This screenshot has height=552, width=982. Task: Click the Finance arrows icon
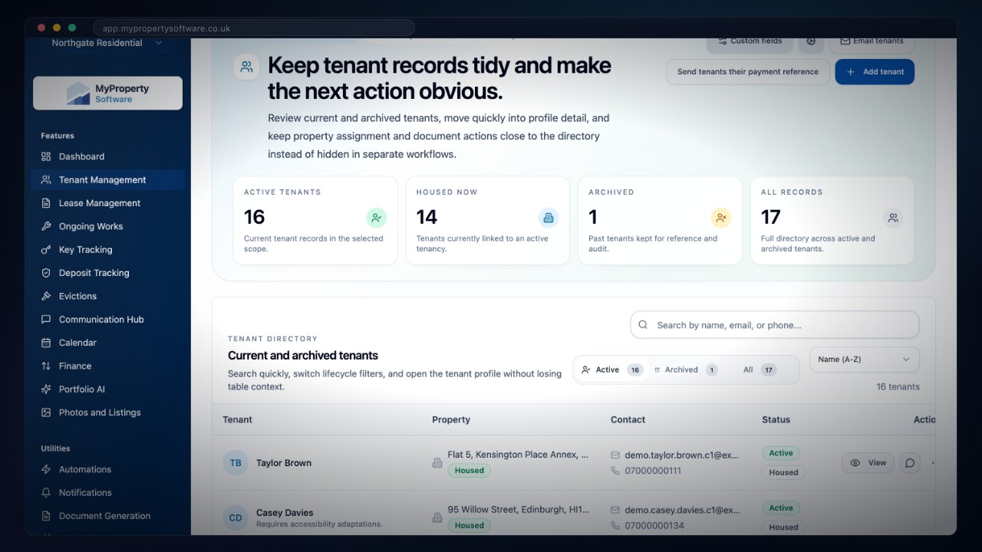pyautogui.click(x=46, y=366)
